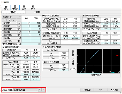Go to next connection with > button

pos(14,20)
